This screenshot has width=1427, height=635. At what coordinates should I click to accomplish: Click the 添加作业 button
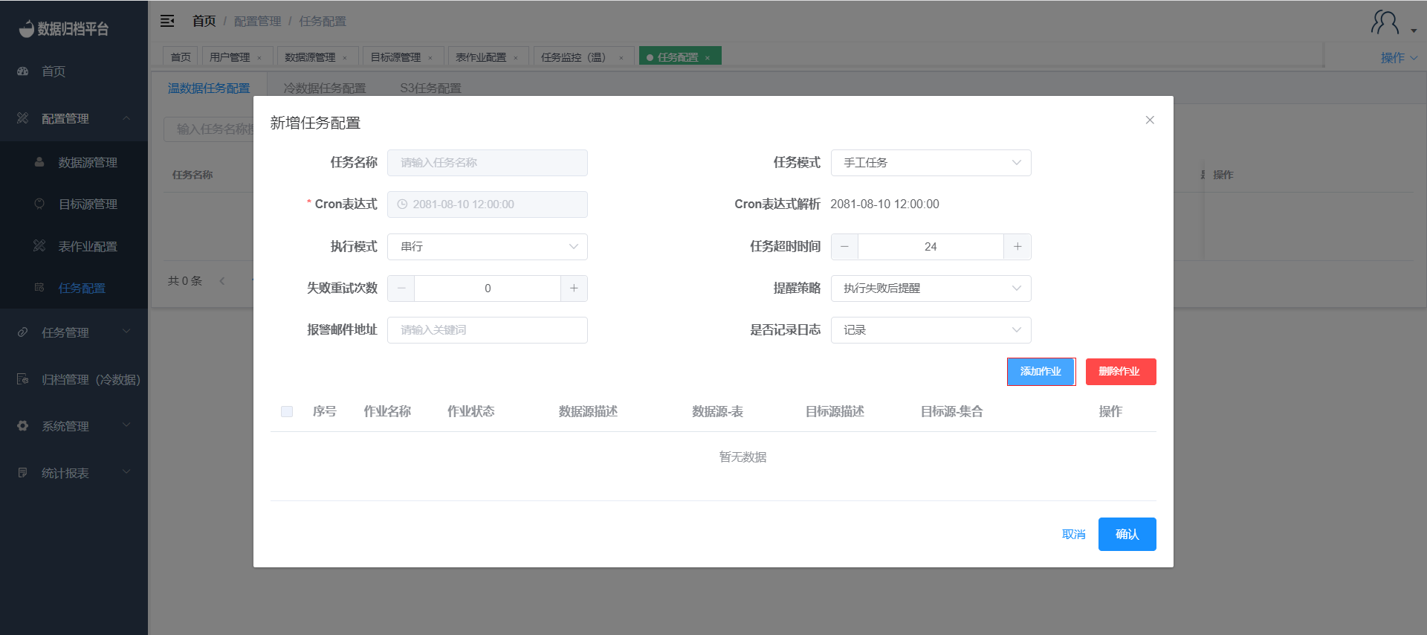[1041, 372]
